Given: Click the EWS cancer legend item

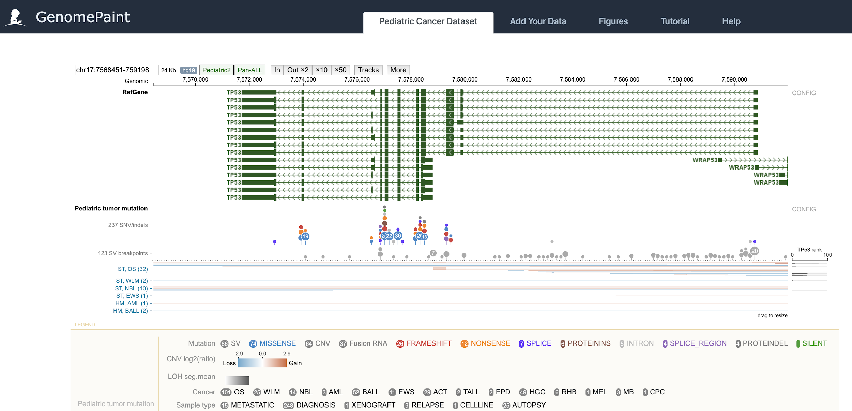Looking at the screenshot, I should click(x=401, y=392).
